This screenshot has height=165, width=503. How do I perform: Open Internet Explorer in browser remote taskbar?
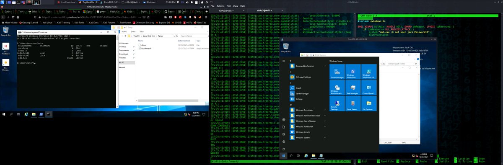coord(26,114)
